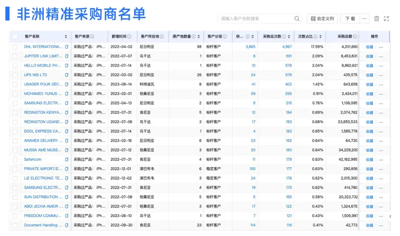Screen dimensions: 400x236
Task: Expand more menu in Safaricom row
Action: [381, 160]
